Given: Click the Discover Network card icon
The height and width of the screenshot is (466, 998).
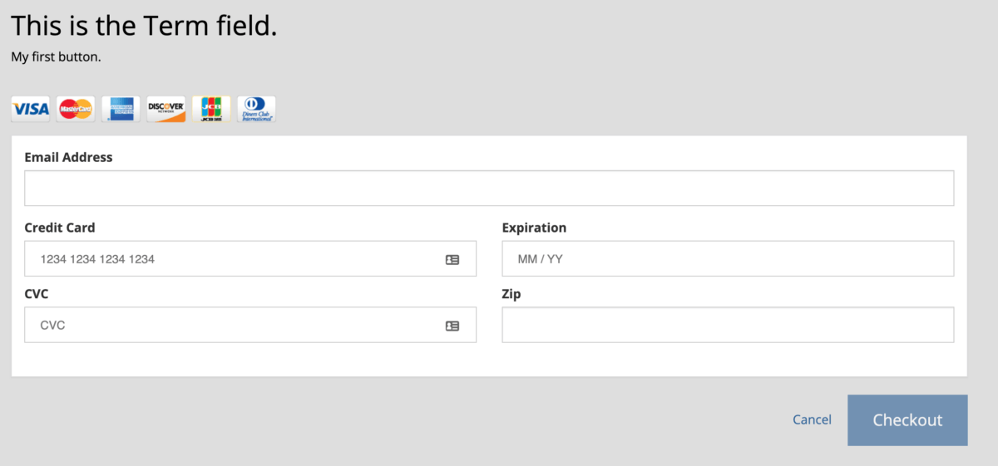Looking at the screenshot, I should 166,109.
